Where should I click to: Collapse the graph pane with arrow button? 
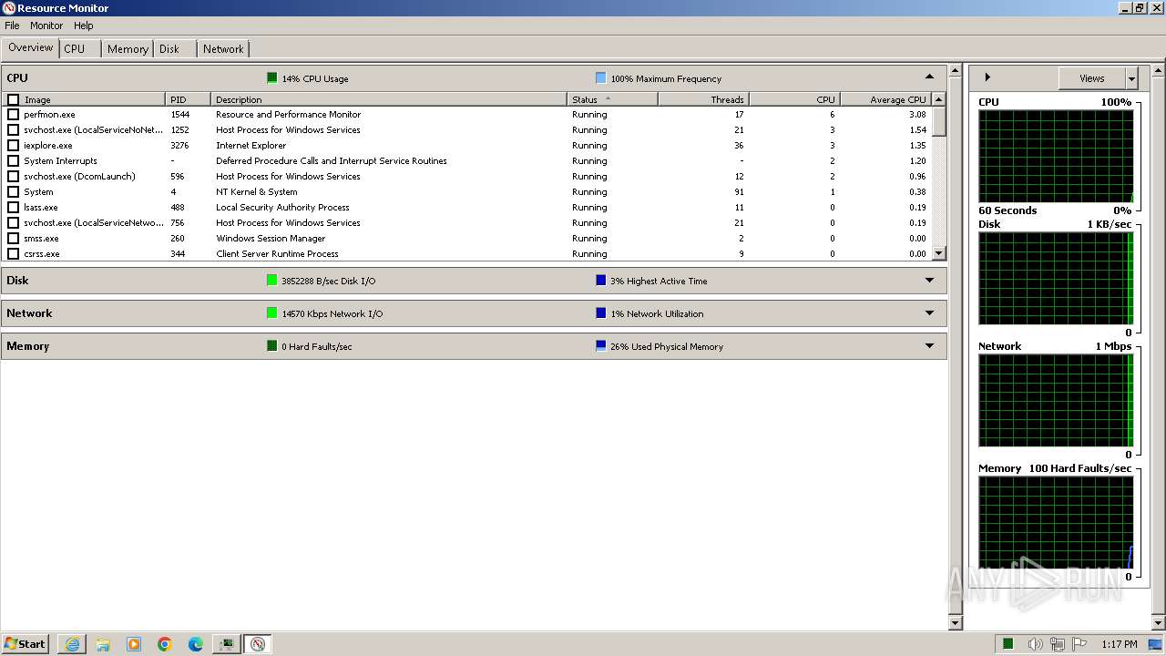(987, 77)
